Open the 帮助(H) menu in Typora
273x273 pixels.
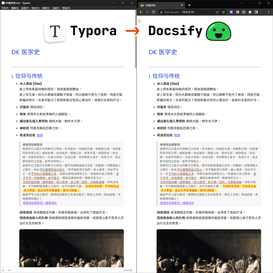[x=66, y=8]
